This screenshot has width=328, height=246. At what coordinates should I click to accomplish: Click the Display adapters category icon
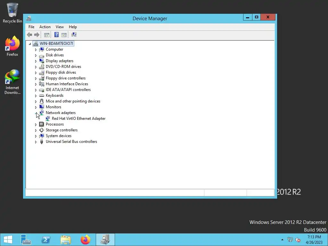tap(42, 61)
